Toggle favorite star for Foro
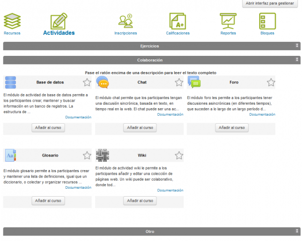The height and width of the screenshot is (241, 302). pyautogui.click(x=271, y=83)
